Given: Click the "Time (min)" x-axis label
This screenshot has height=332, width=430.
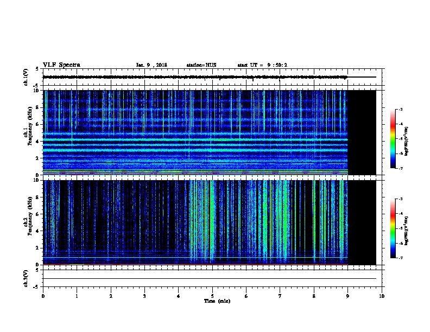Looking at the screenshot, I should point(217,301).
